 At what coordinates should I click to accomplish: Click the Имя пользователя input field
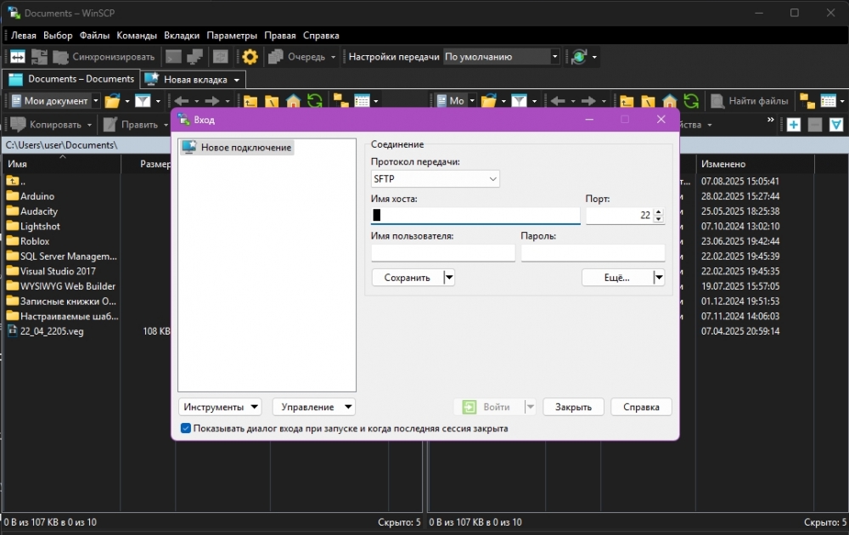[443, 253]
